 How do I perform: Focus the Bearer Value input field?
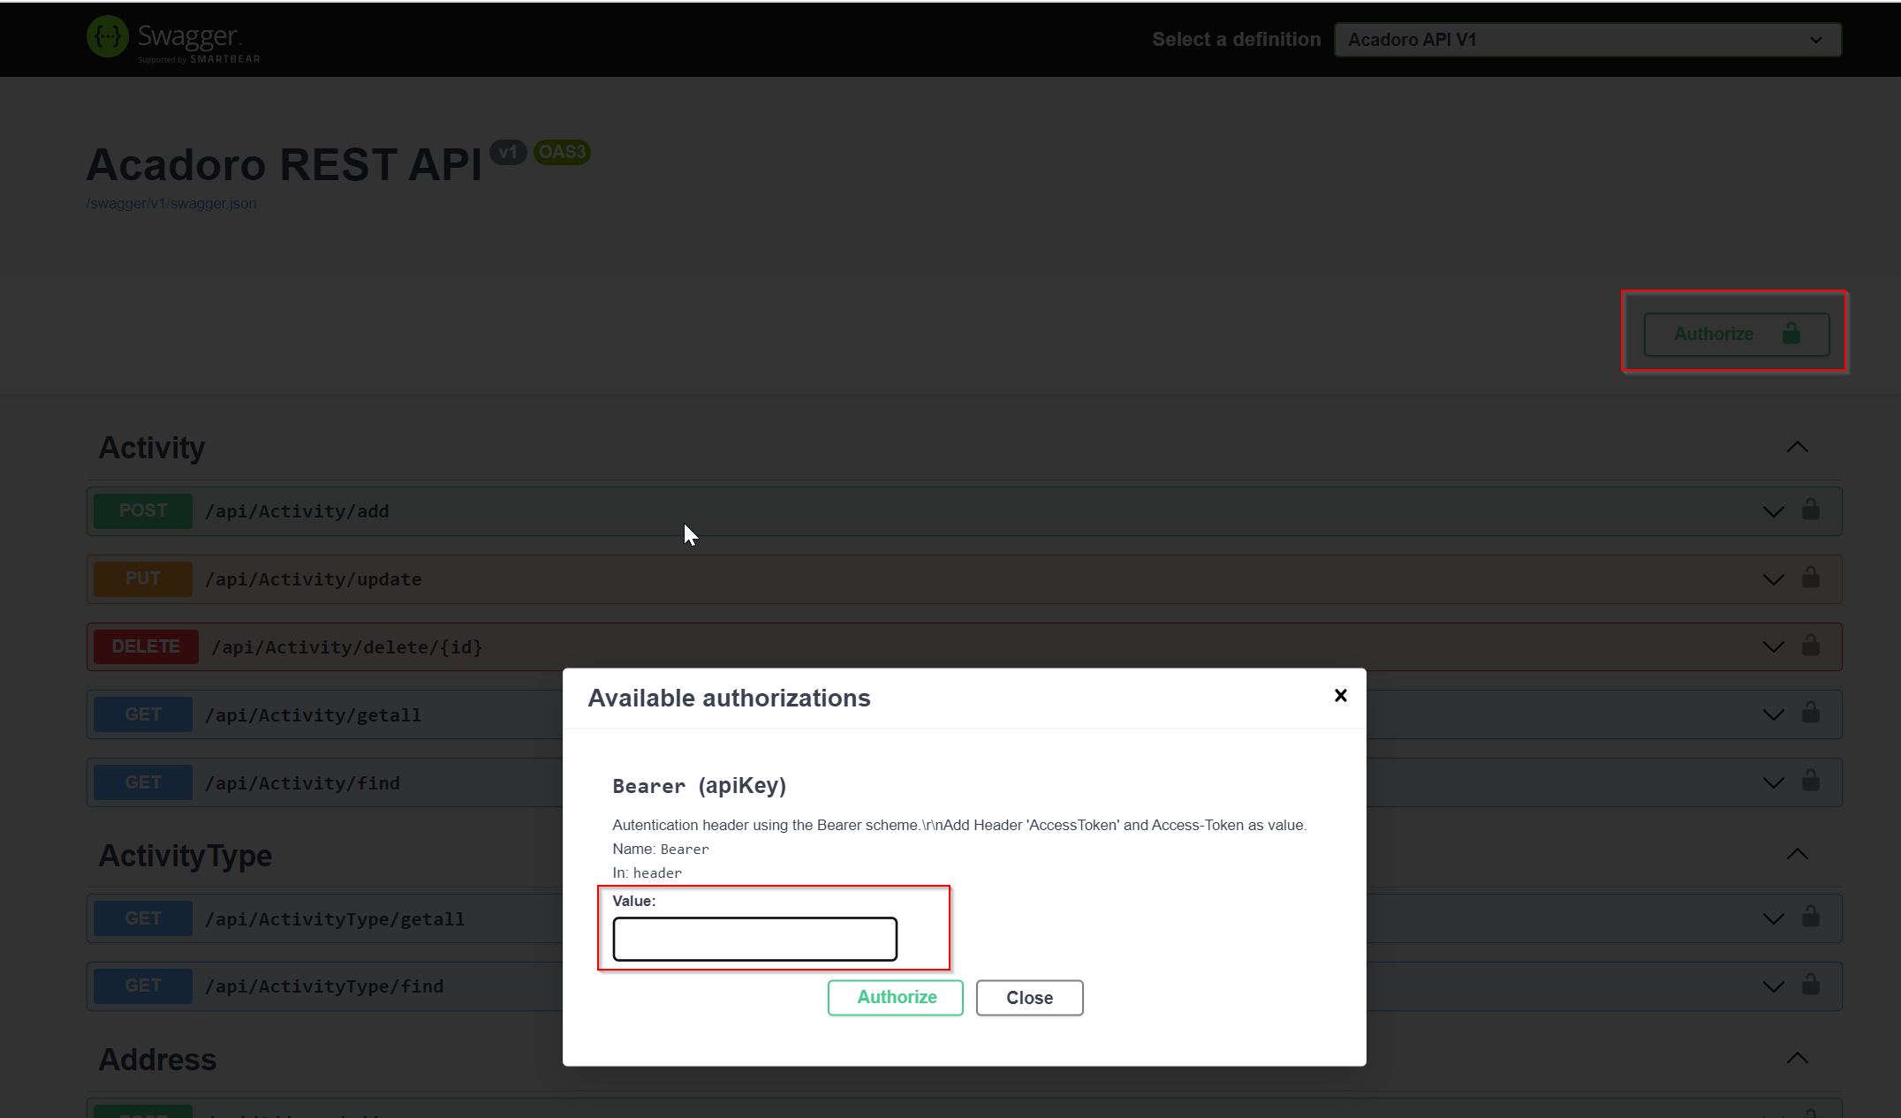click(x=754, y=939)
